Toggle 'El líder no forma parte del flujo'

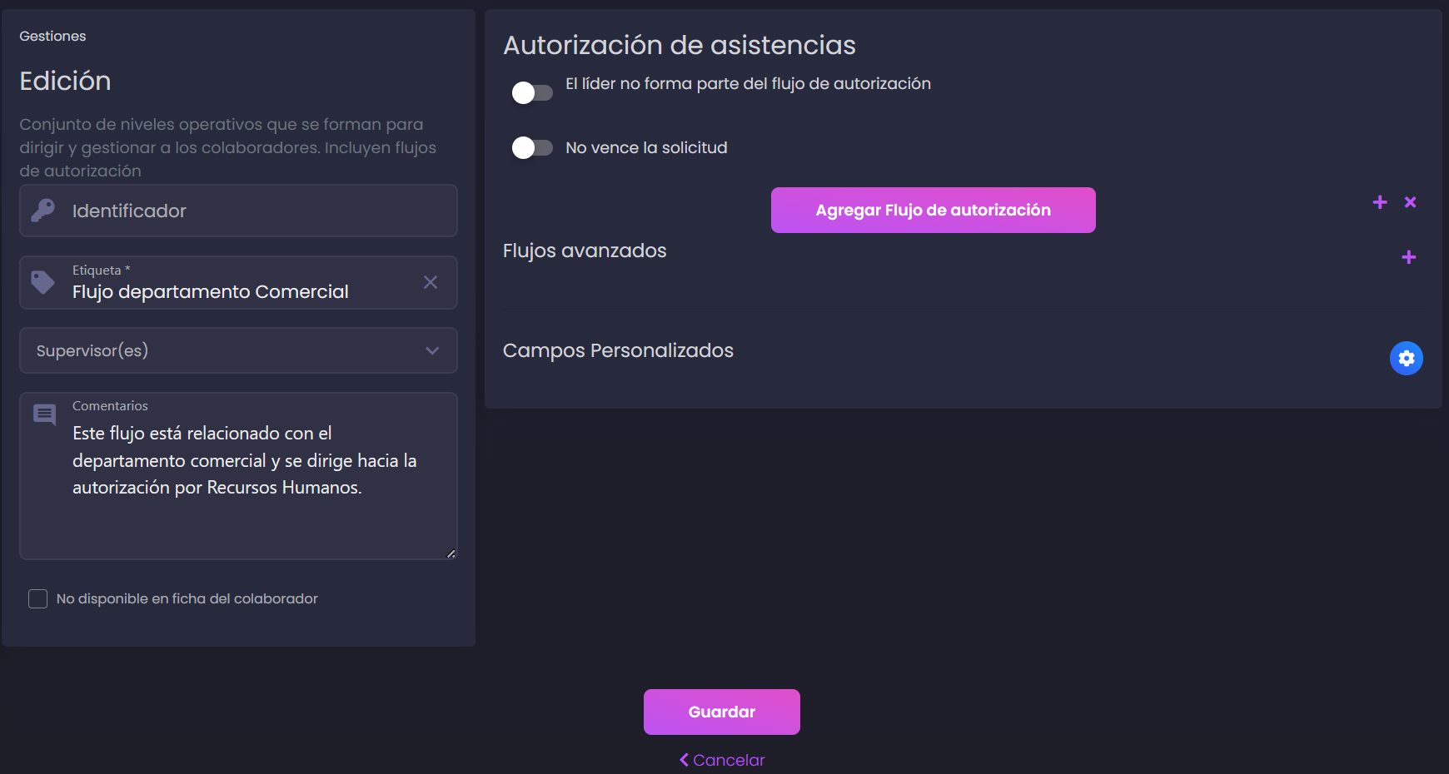(x=532, y=92)
